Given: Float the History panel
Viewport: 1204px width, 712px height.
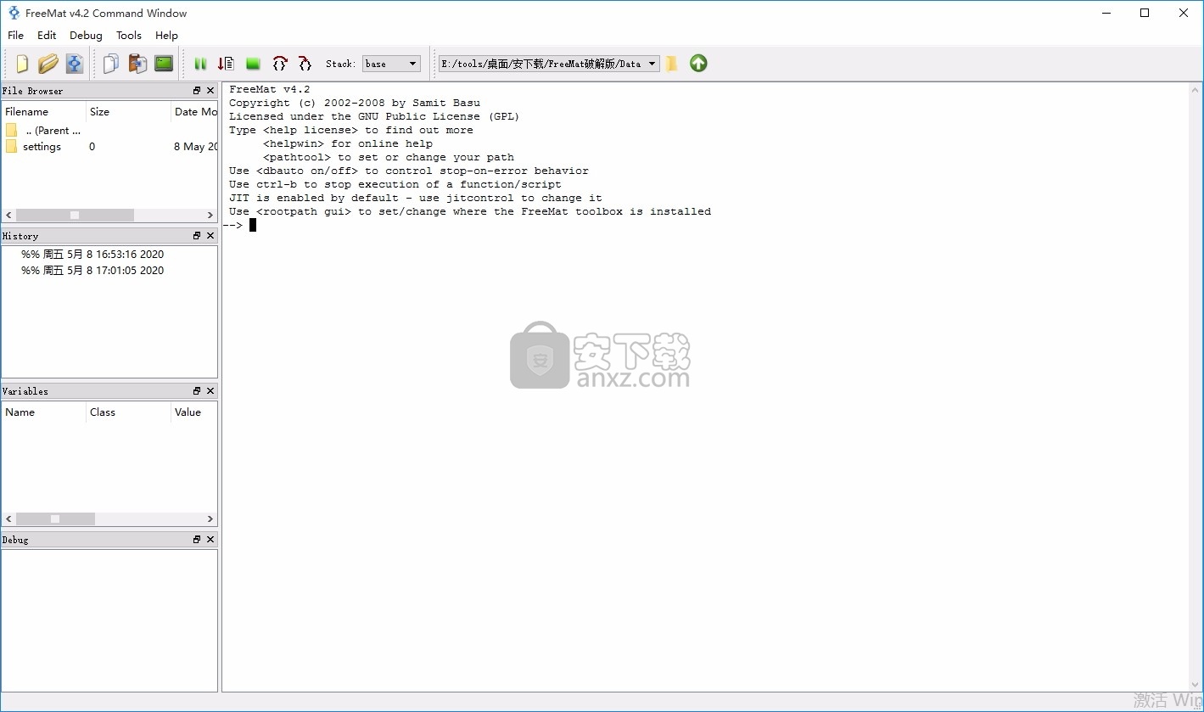Looking at the screenshot, I should tap(197, 236).
